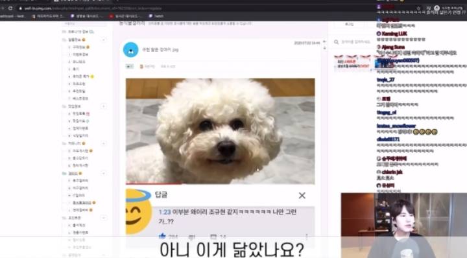Click the lock icon in the address bar
Screen dimensions: 467x258
(x=21, y=8)
